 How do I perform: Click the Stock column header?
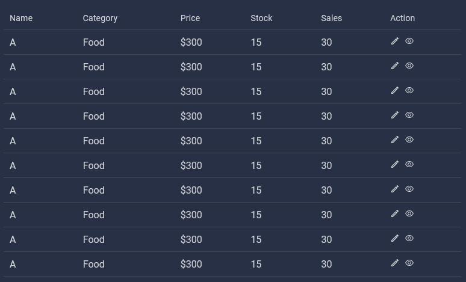coord(261,18)
